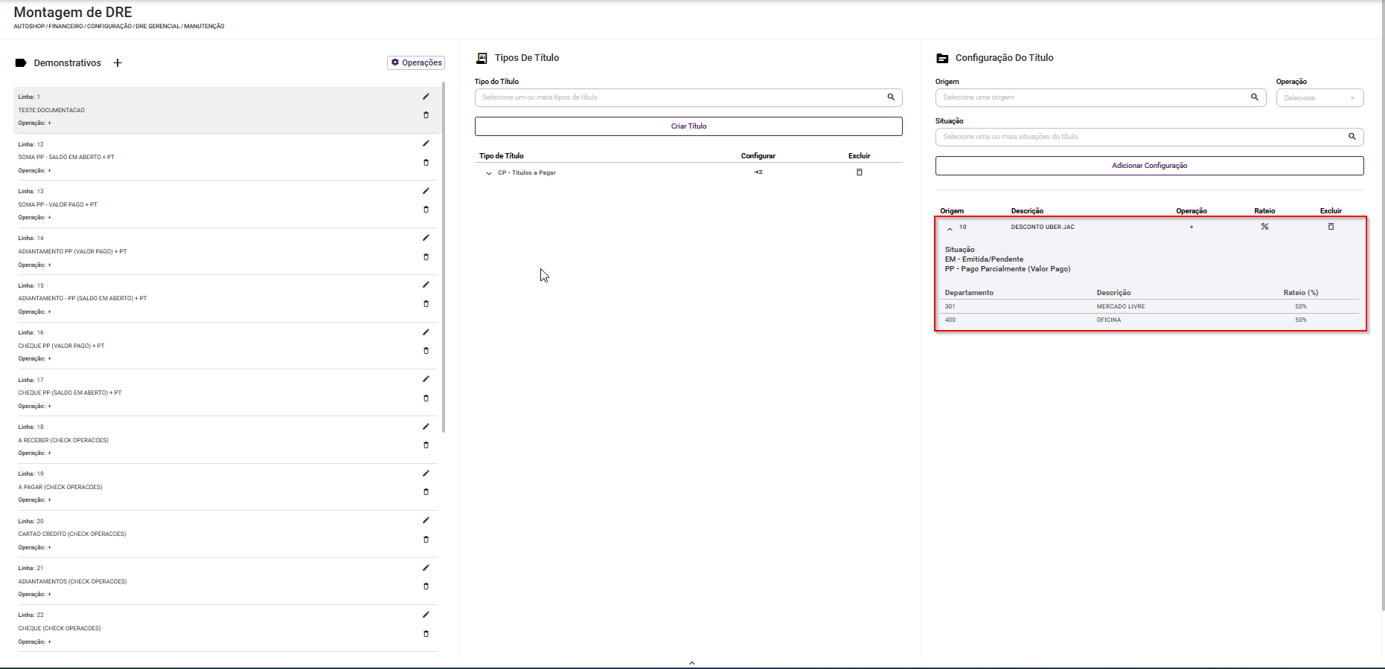Select the MERCADO LIVRE department row
Image resolution: width=1385 pixels, height=669 pixels.
(1149, 306)
